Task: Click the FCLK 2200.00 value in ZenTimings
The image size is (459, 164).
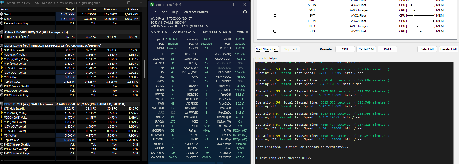Action: (240, 44)
